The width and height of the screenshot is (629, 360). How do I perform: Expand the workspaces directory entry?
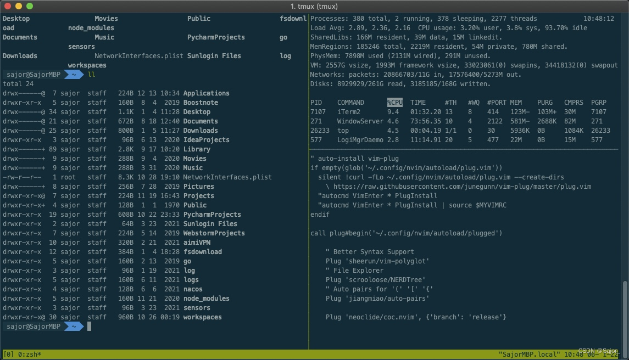(204, 317)
